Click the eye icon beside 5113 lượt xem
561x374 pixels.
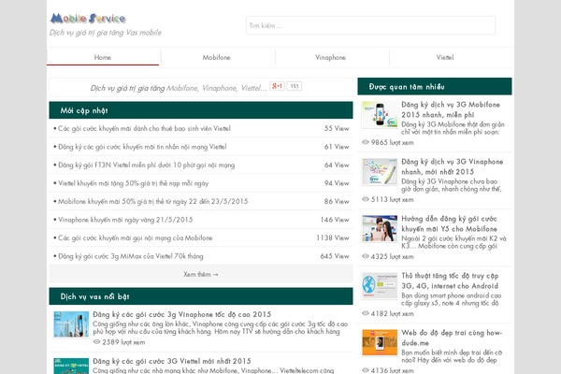pyautogui.click(x=366, y=199)
